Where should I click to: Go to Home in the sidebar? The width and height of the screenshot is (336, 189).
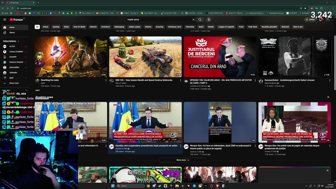tap(15, 27)
